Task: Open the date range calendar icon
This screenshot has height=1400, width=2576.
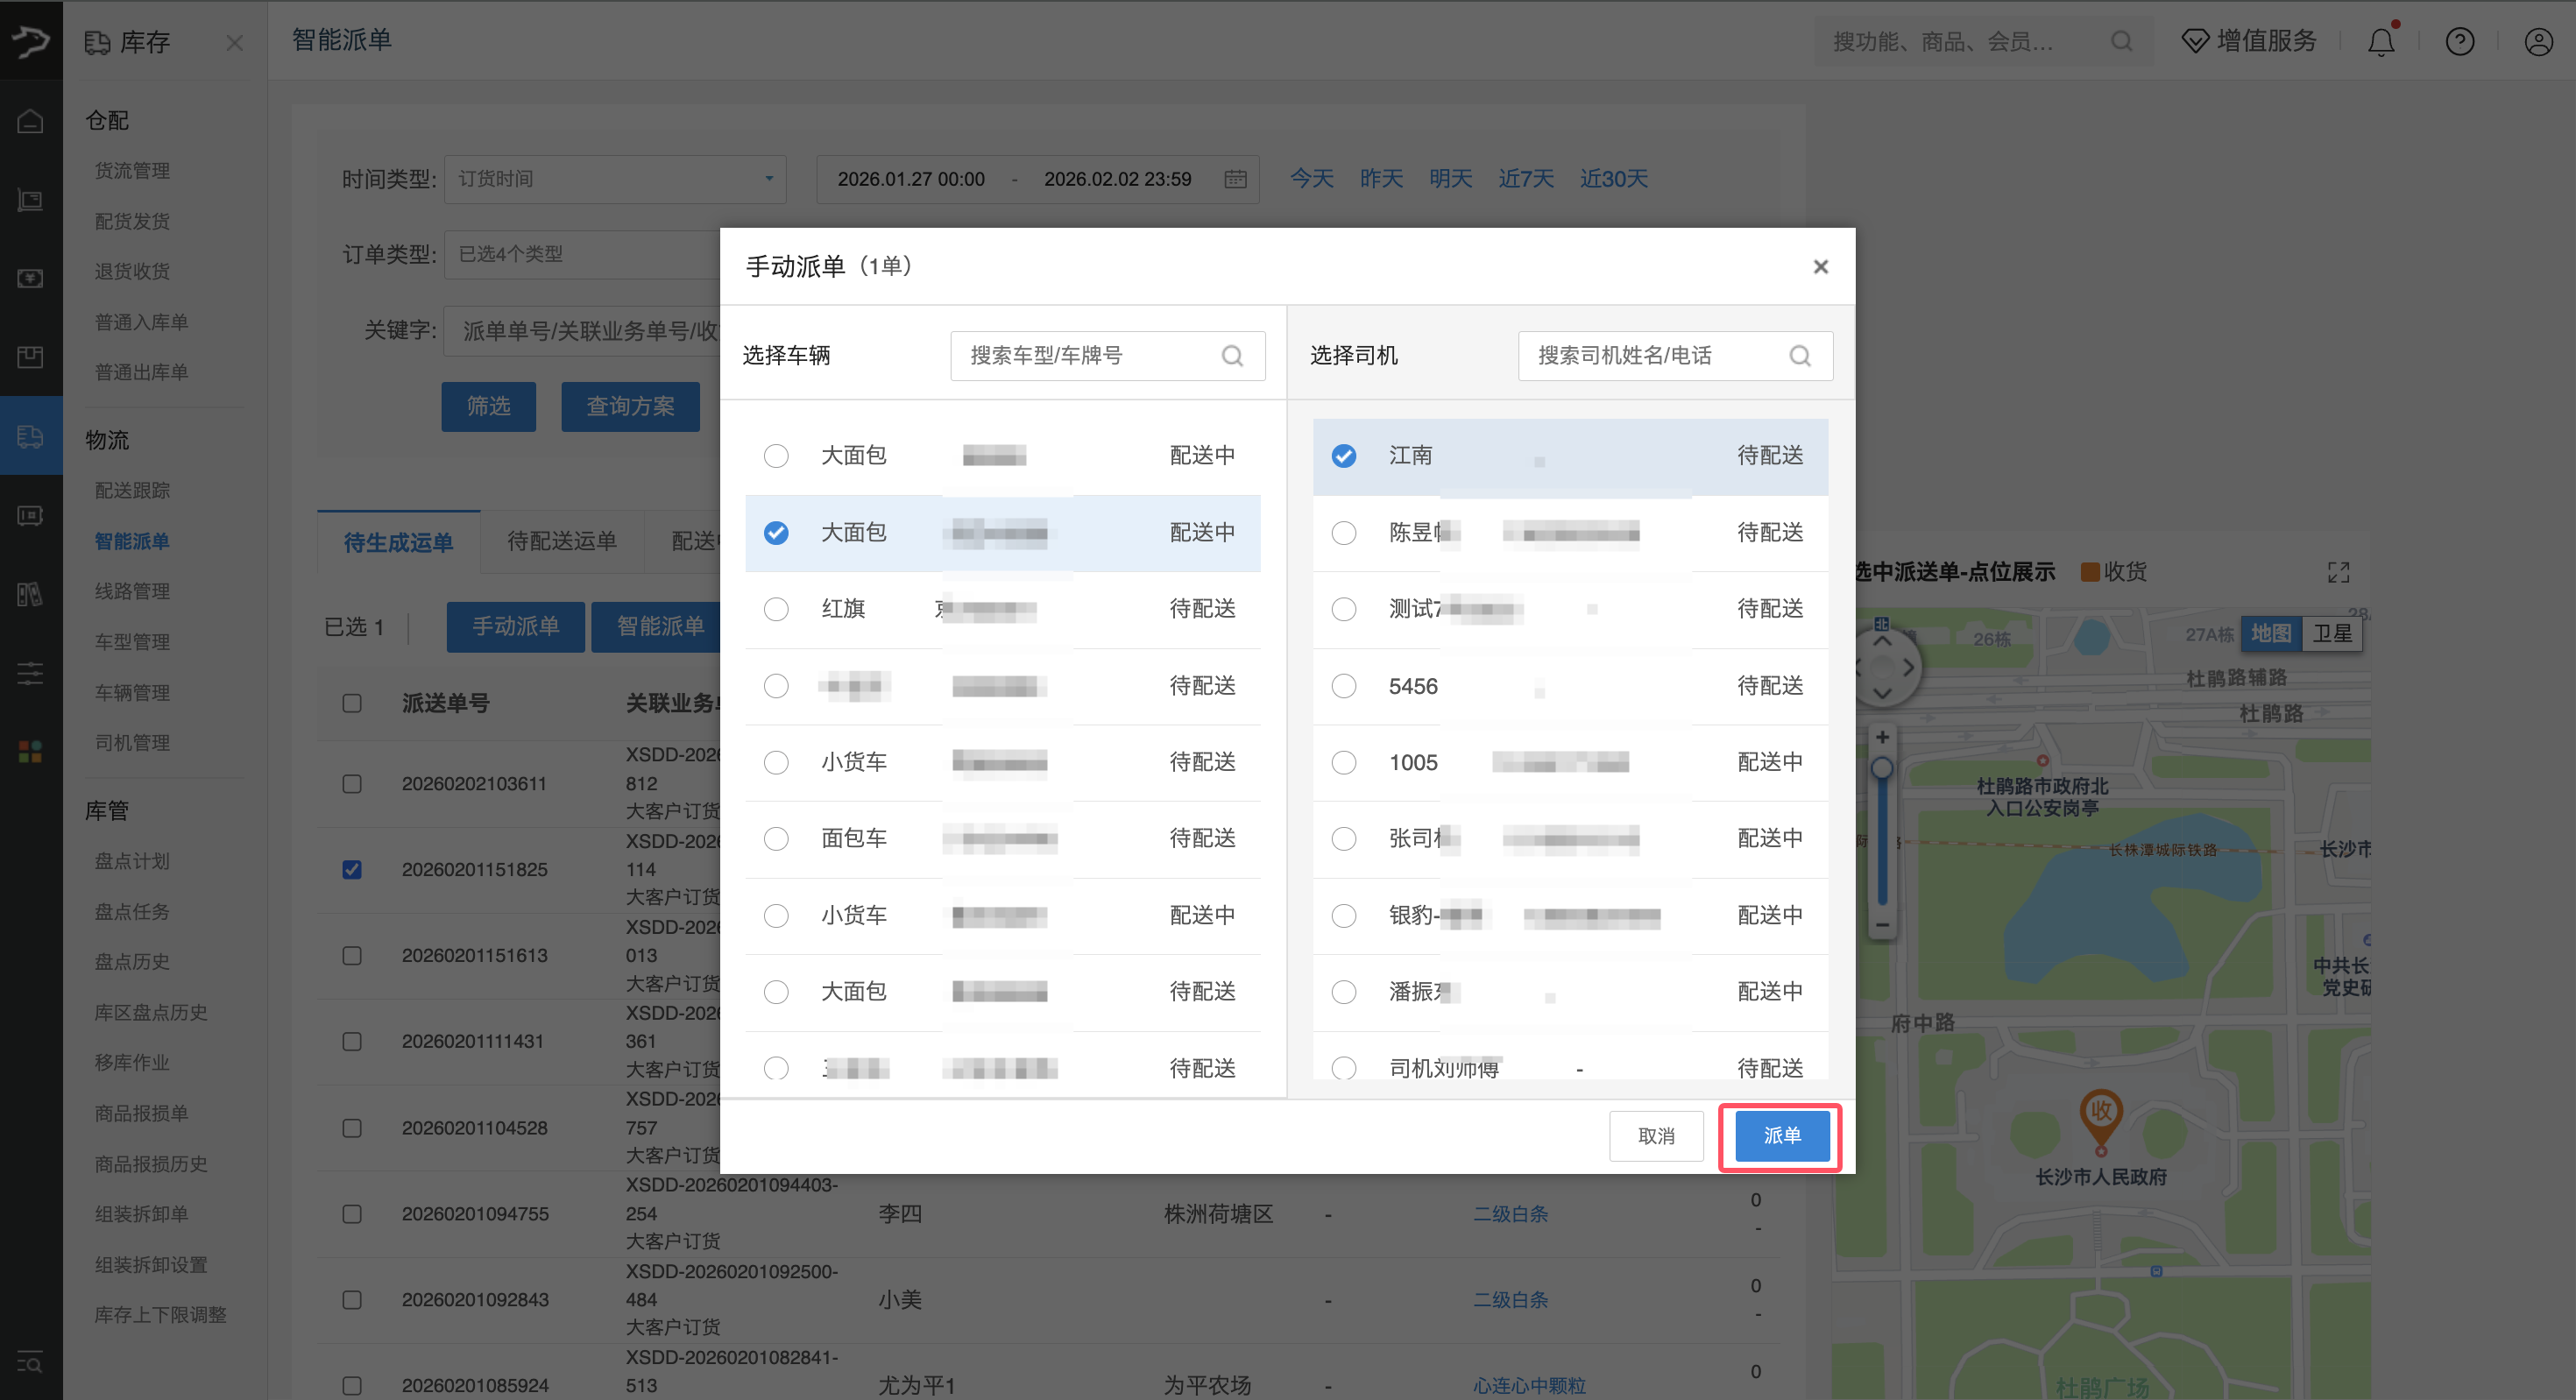Action: tap(1235, 179)
